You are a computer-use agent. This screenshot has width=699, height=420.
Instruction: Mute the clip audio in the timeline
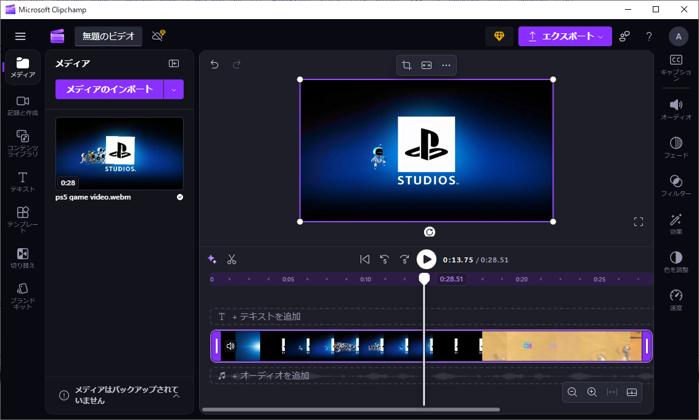tap(231, 345)
